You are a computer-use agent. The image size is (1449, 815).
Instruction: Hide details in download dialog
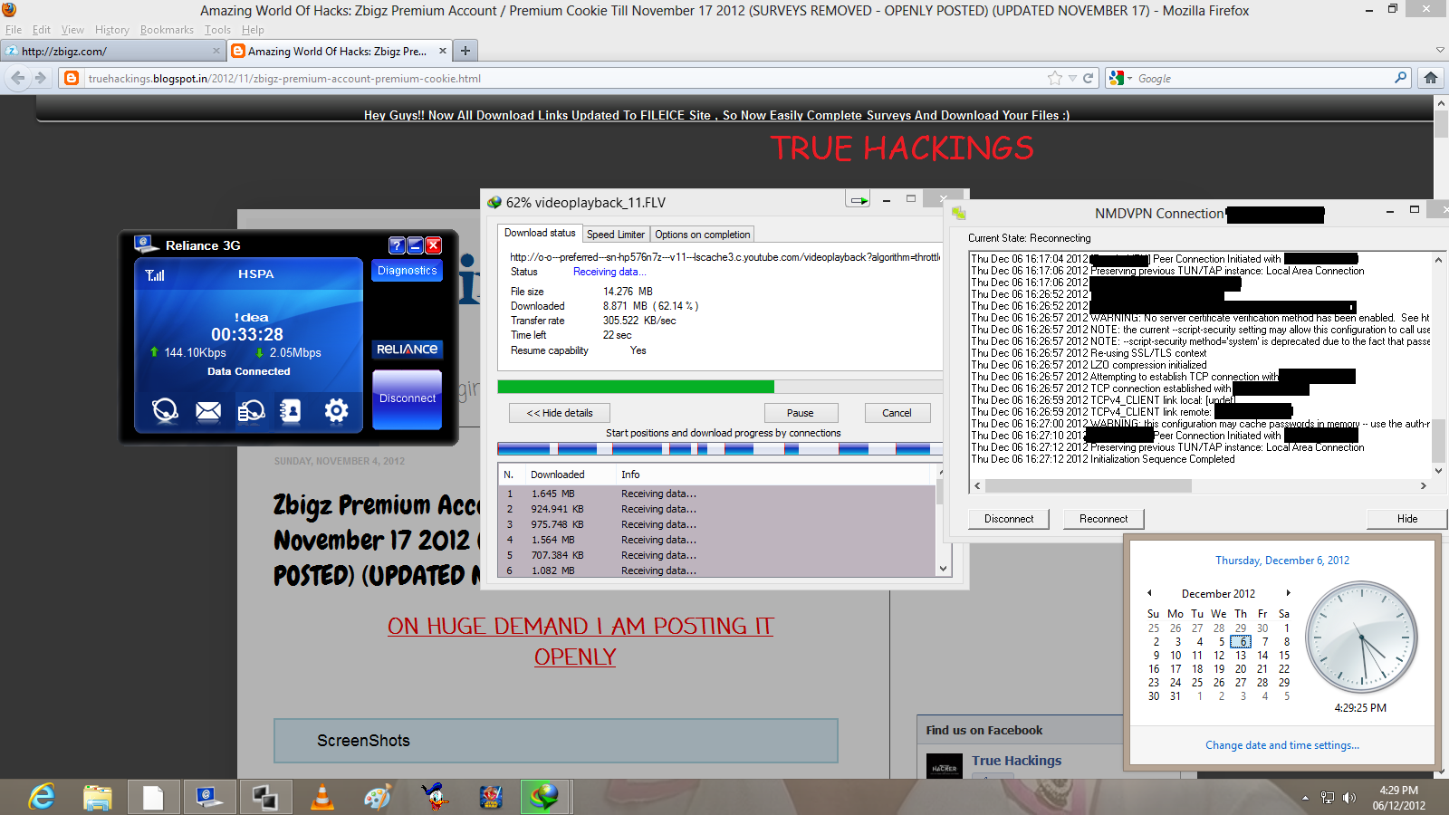click(560, 413)
